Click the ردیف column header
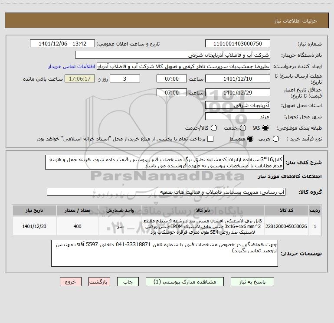Image resolution: width=334 pixels, height=323 pixels. [x=315, y=210]
